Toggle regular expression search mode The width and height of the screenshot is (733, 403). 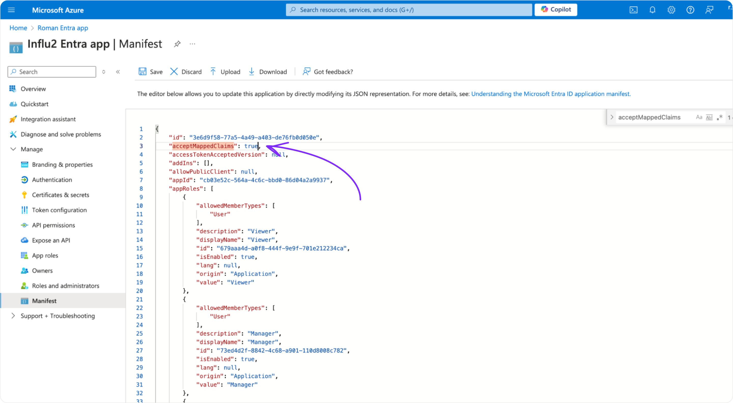(x=720, y=117)
